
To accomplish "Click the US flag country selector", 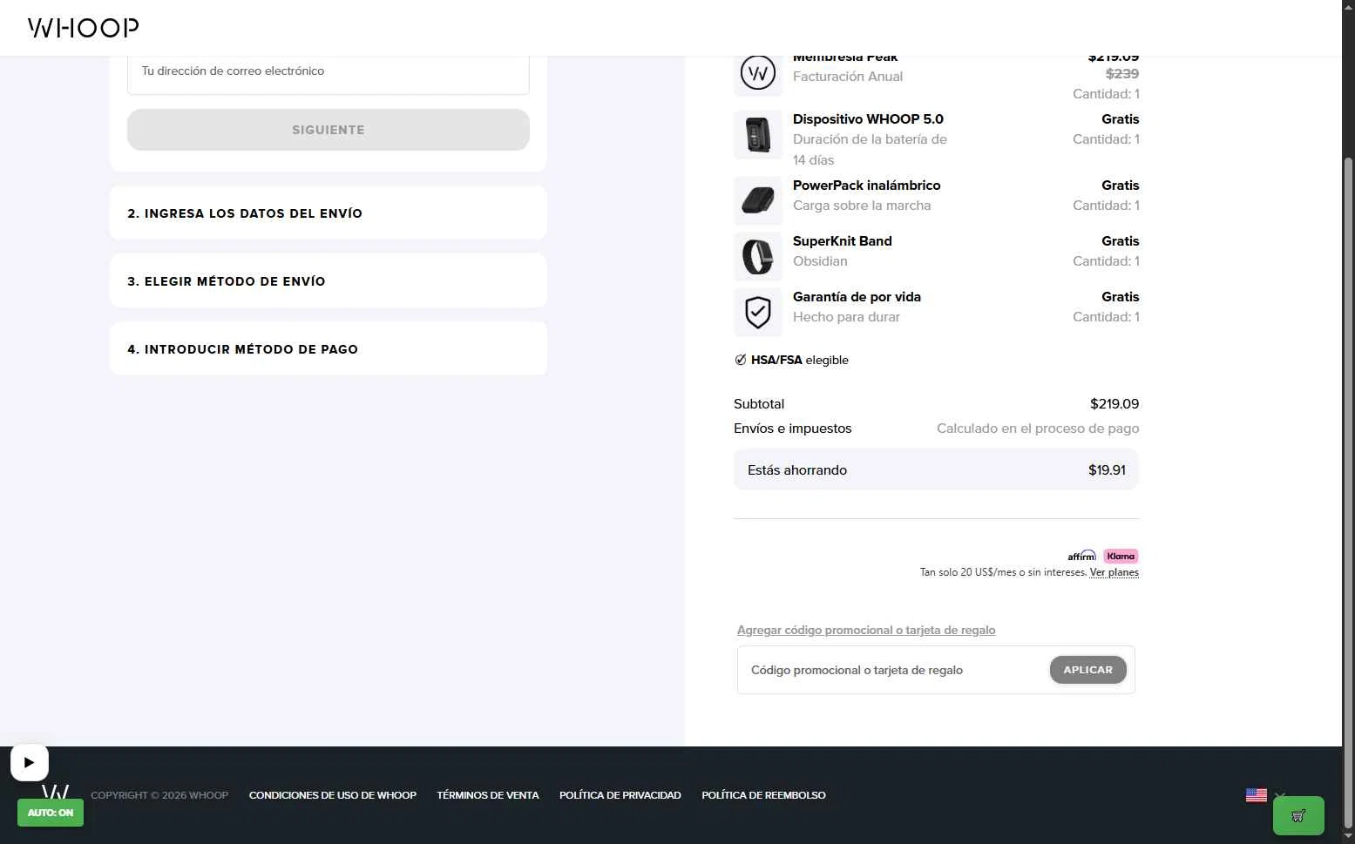I will 1257,795.
